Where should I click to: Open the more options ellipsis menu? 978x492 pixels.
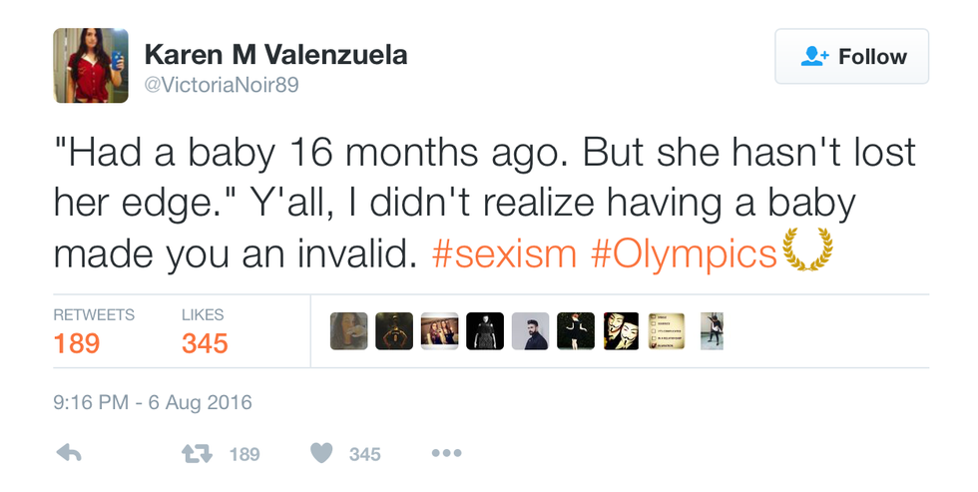coord(445,453)
